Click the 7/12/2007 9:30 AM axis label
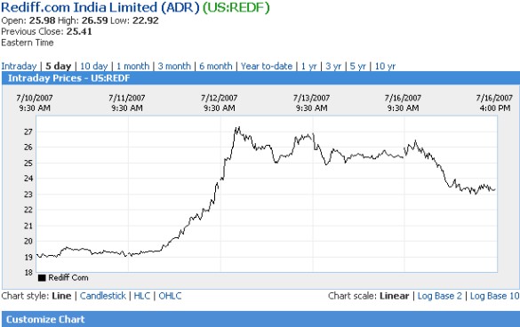This screenshot has width=520, height=327. (x=220, y=103)
